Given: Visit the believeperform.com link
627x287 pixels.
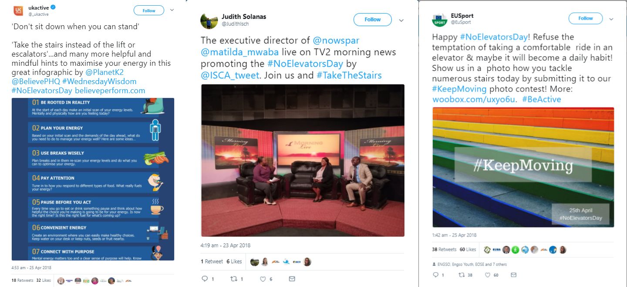Looking at the screenshot, I should [x=110, y=91].
